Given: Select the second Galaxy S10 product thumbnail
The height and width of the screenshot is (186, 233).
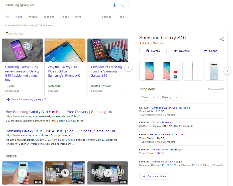Looking at the screenshot, I should 171,71.
